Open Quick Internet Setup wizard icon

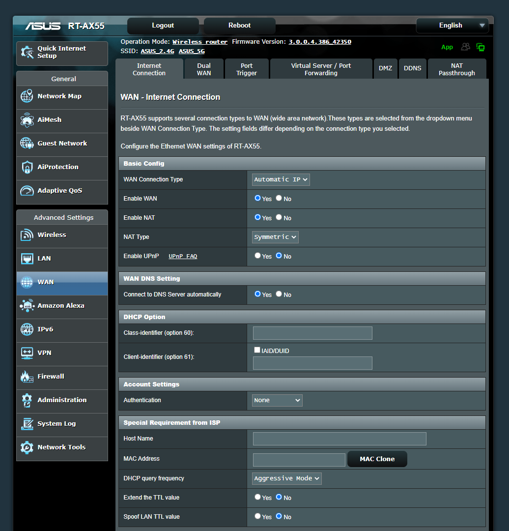27,52
